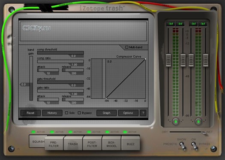This screenshot has height=160, width=225.
Task: Toggle the POST-FILTER active LED
Action: 89,132
